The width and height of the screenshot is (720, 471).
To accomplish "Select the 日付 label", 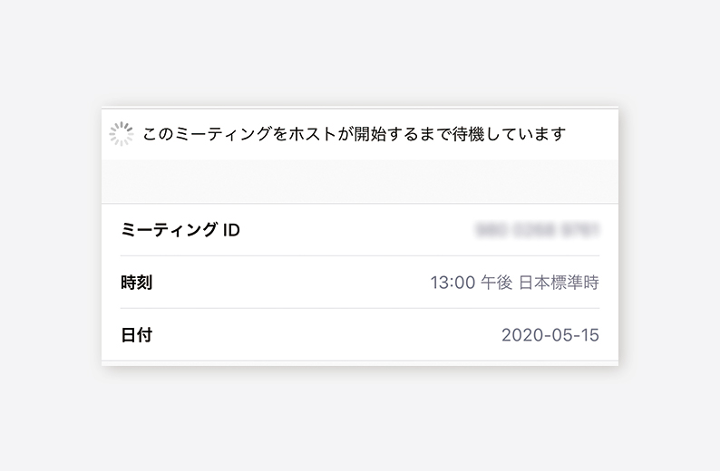I will (x=136, y=335).
